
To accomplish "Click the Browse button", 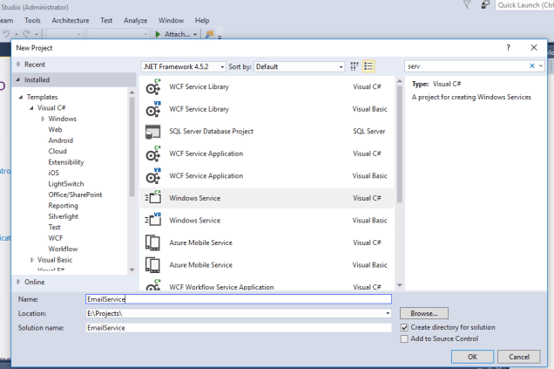I will (424, 312).
